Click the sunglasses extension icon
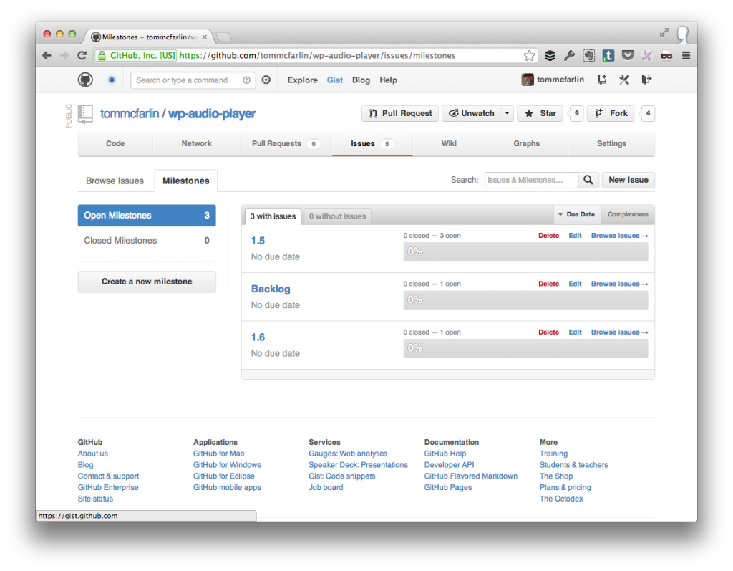 point(666,56)
